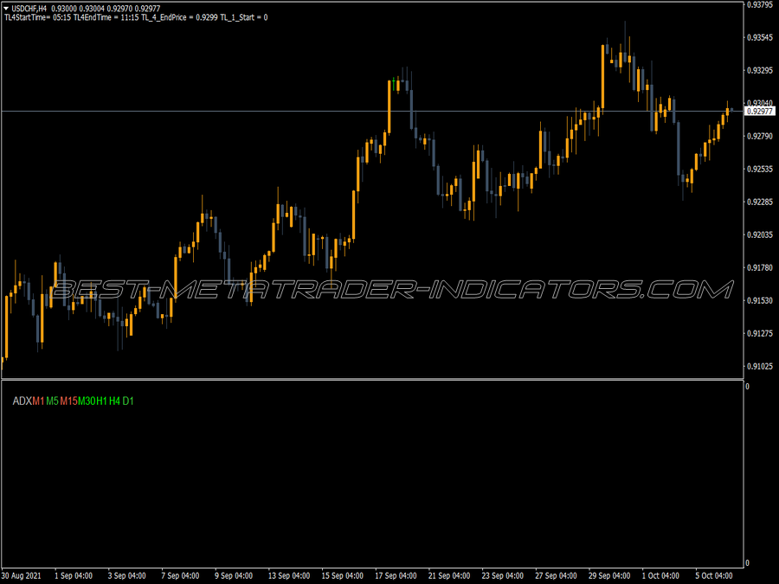The image size is (779, 584).
Task: Click the green H1 timeframe label
Action: (102, 401)
